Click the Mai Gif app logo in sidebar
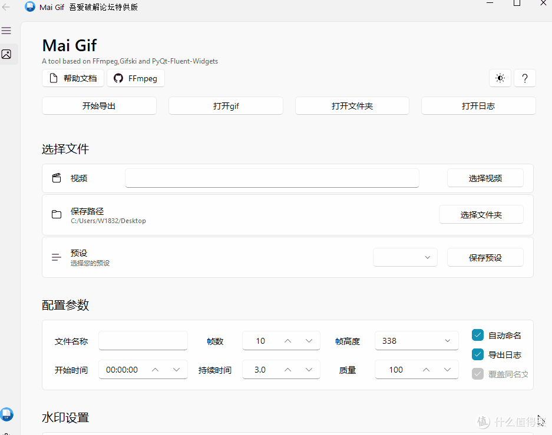 click(6, 414)
